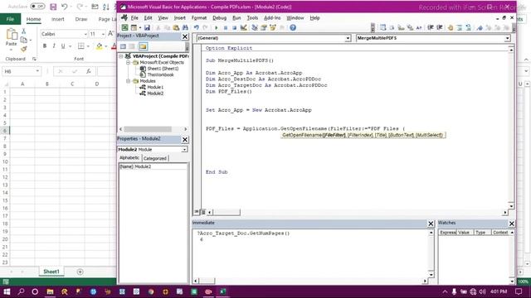Click the blue Help question mark icon
Image resolution: width=531 pixels, height=298 pixels.
click(293, 27)
